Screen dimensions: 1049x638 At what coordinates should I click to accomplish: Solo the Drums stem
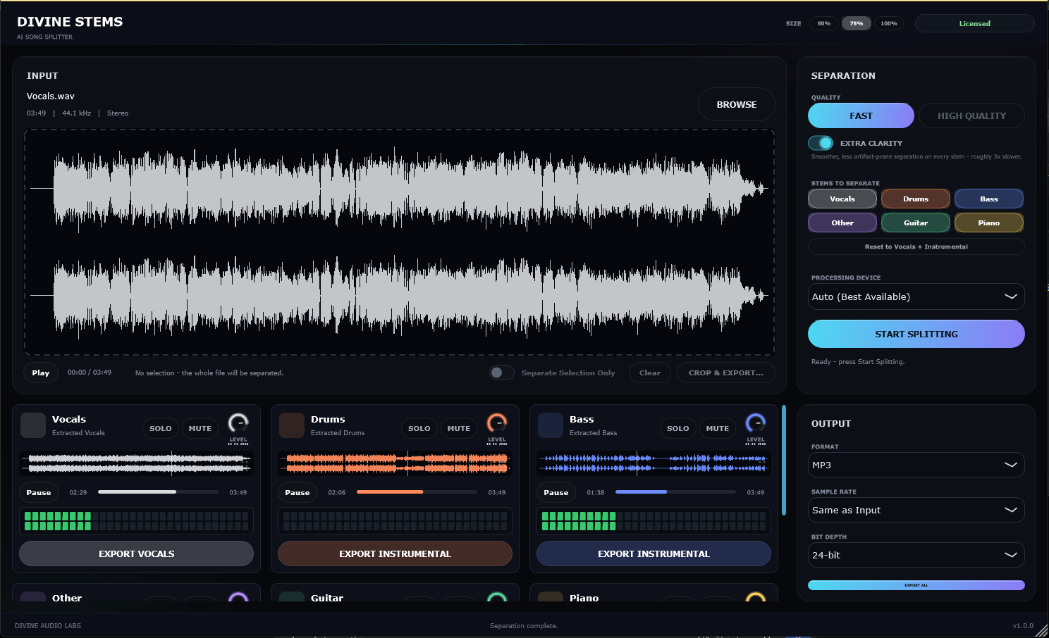[x=419, y=428]
